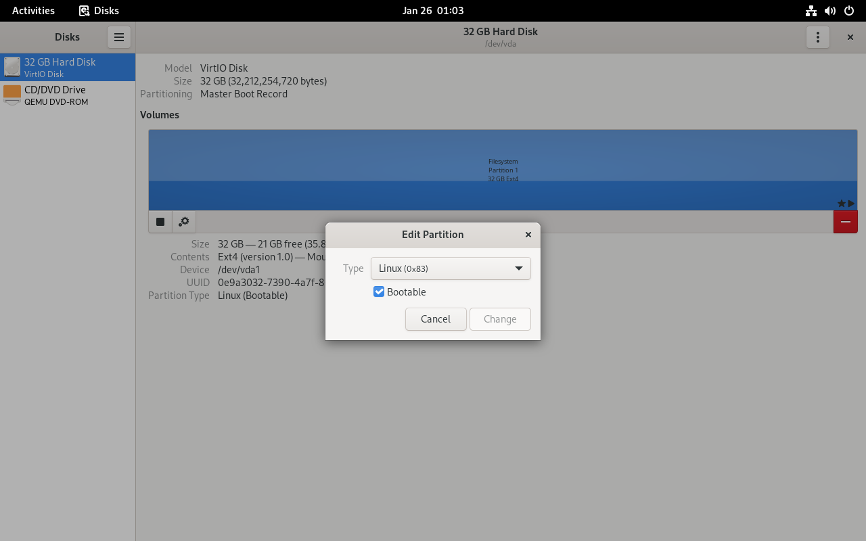The image size is (866, 541).
Task: Select the 32 GB Hard Disk entry
Action: tap(68, 68)
